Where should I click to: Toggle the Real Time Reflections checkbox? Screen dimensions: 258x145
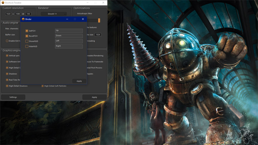7,80
